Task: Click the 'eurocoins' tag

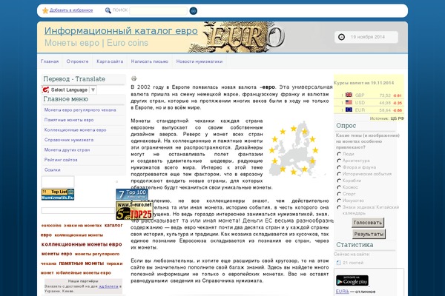Action: click(51, 226)
